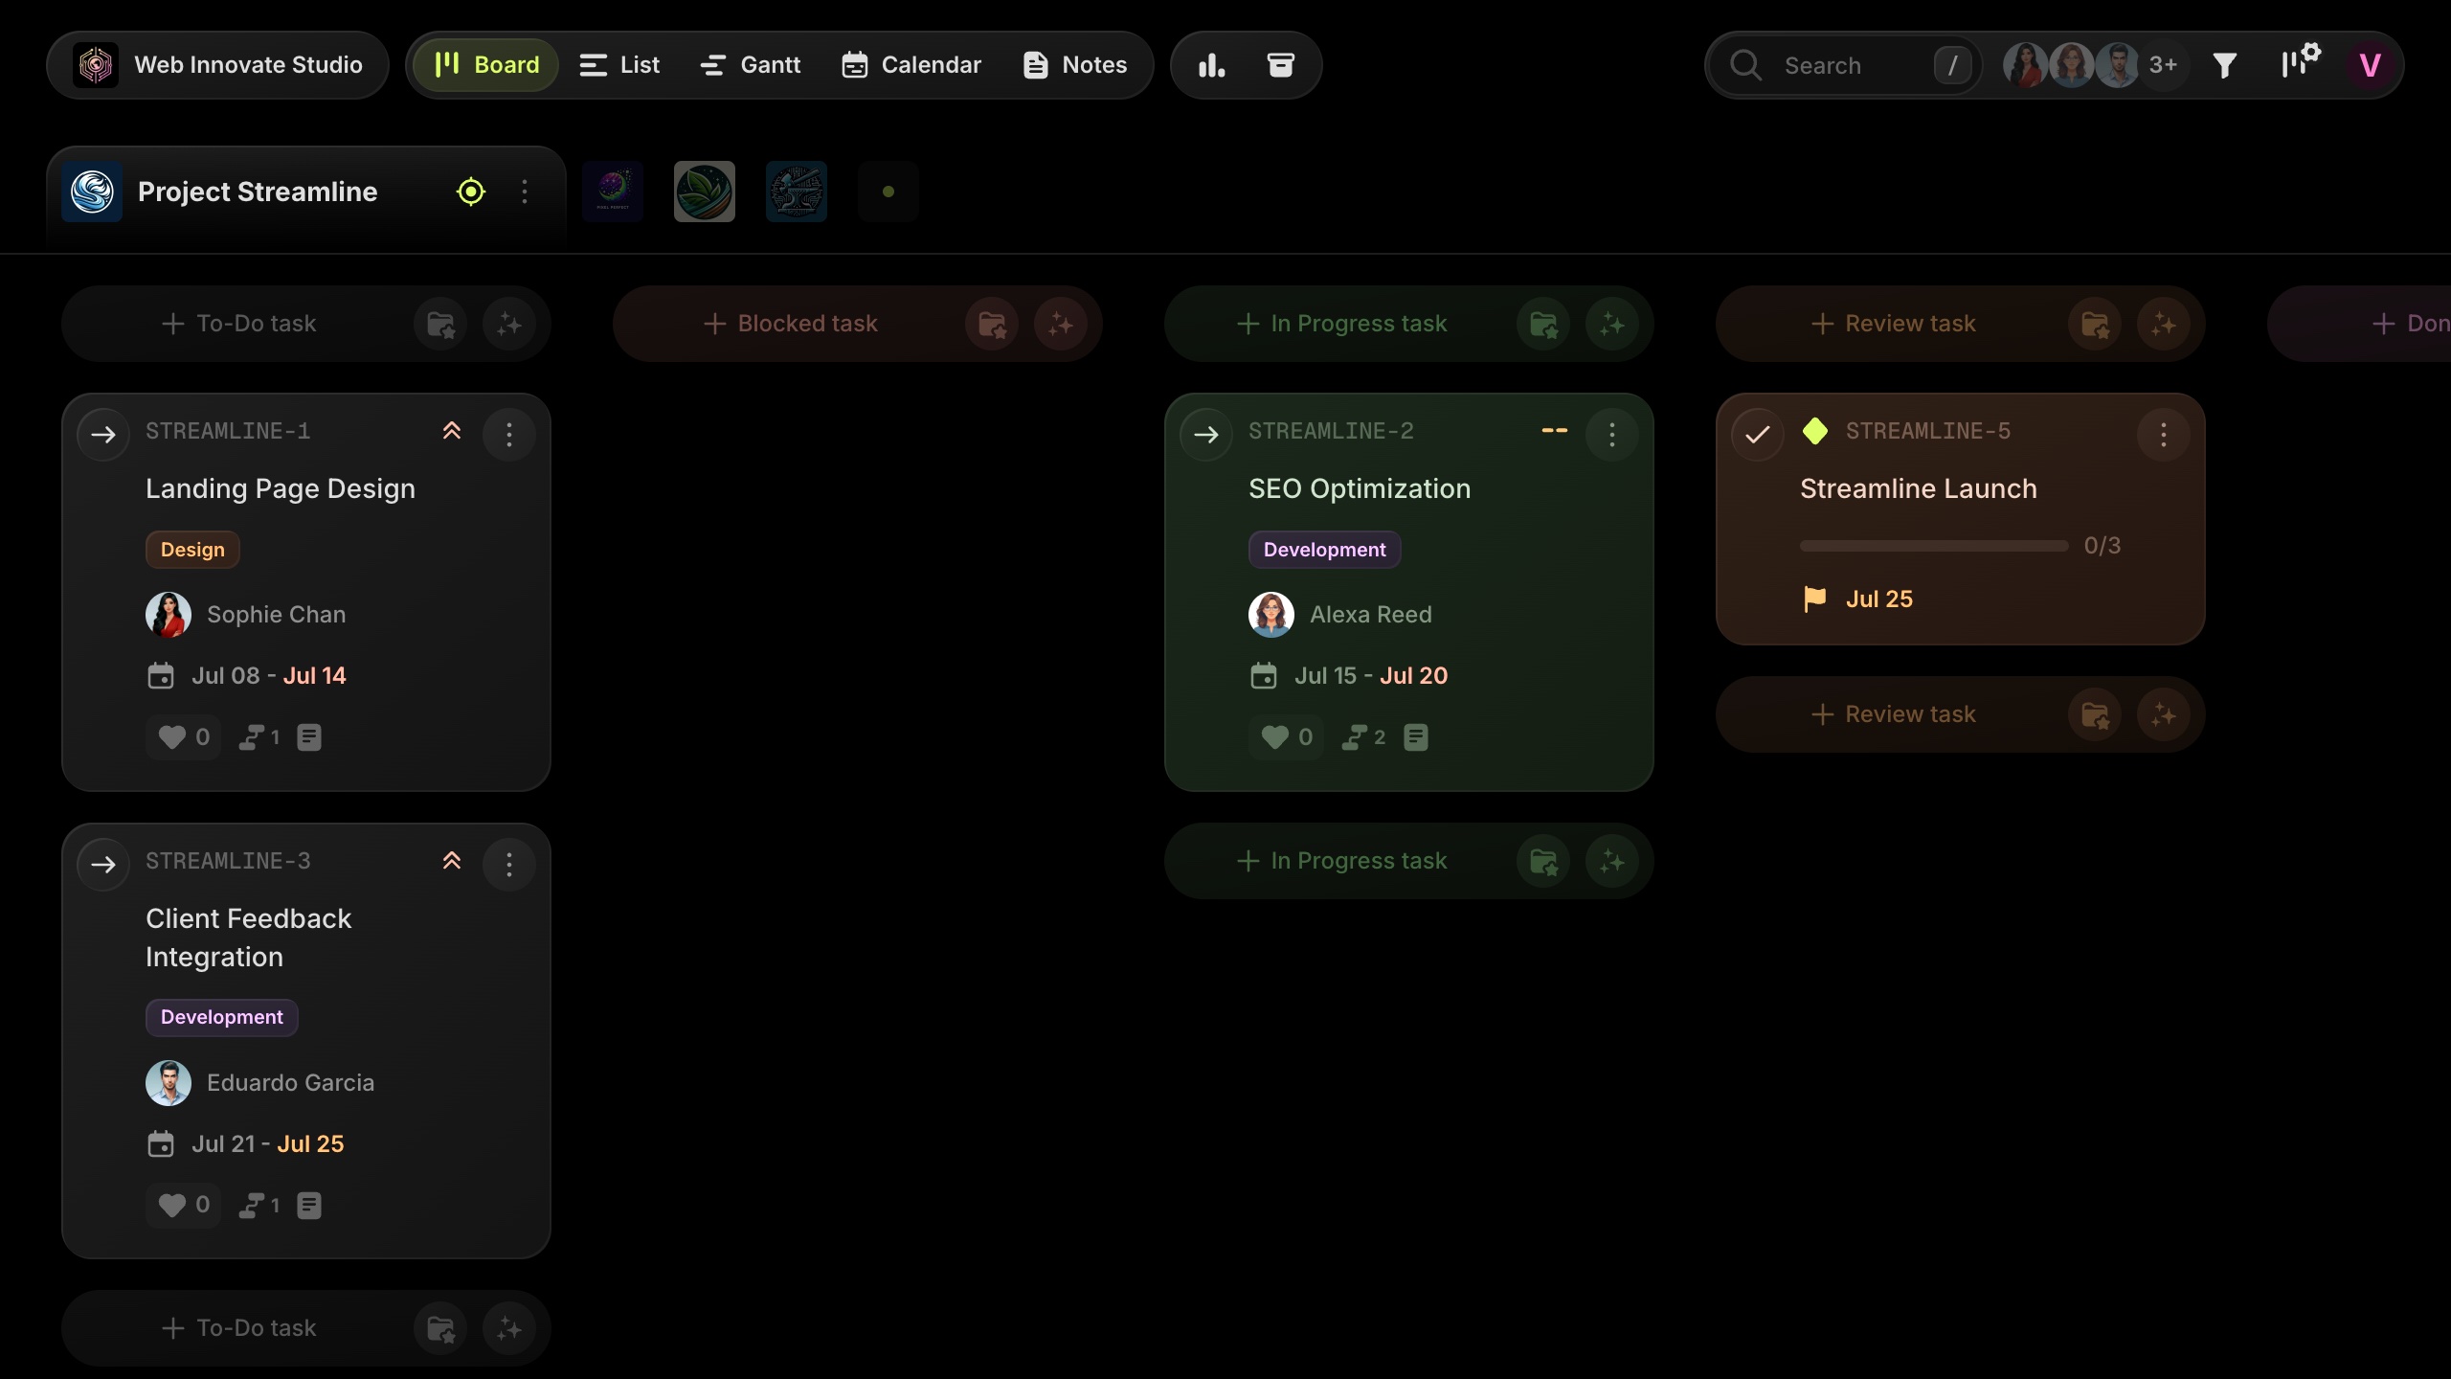Image resolution: width=2451 pixels, height=1379 pixels.
Task: Add a Blocked task
Action: [x=790, y=324]
